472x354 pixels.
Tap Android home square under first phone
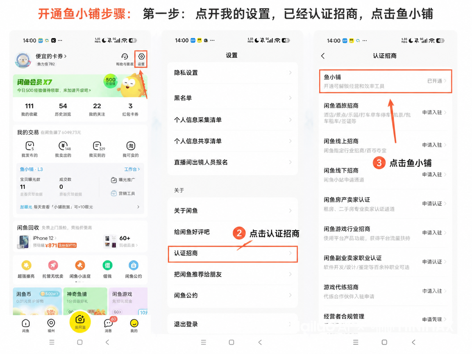(80, 342)
